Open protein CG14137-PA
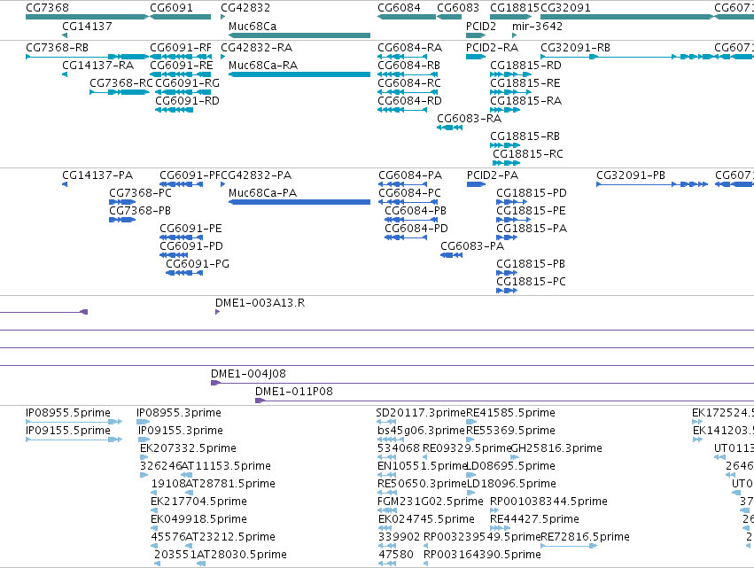The height and width of the screenshot is (568, 754). coord(97,175)
